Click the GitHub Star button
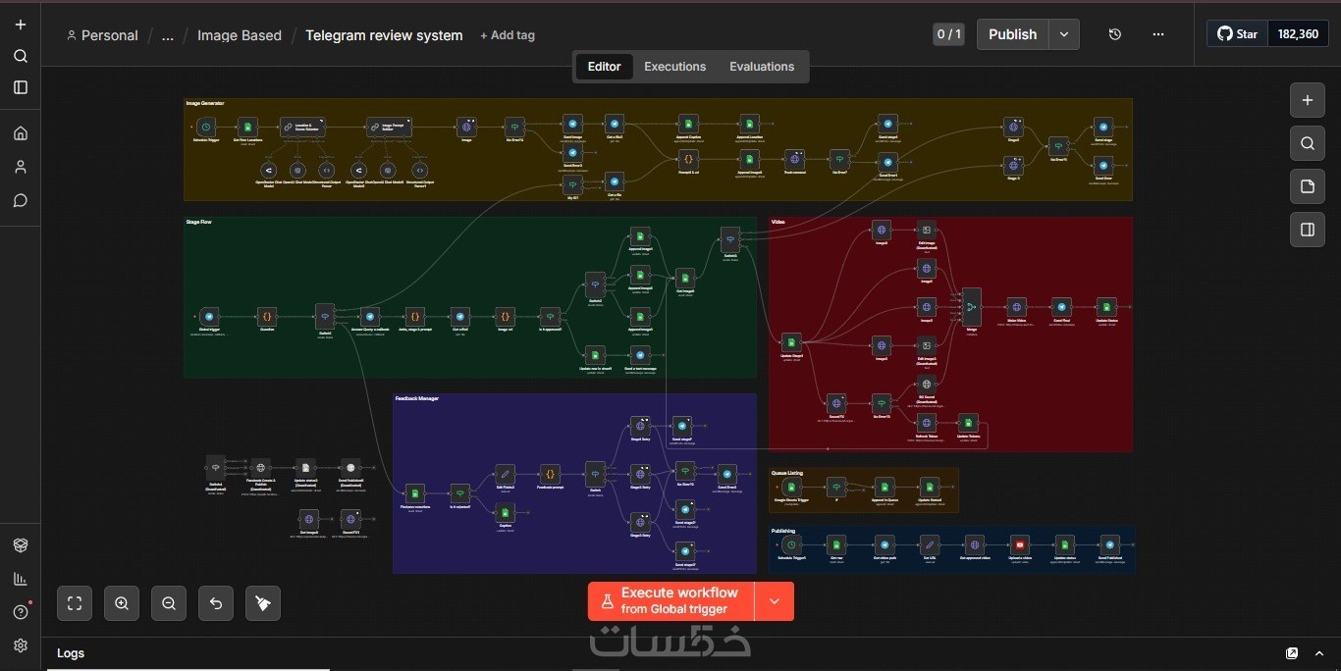 pyautogui.click(x=1238, y=33)
